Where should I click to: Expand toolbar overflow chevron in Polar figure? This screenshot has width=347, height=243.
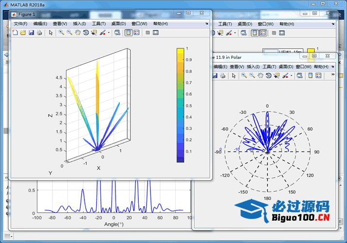pos(333,74)
